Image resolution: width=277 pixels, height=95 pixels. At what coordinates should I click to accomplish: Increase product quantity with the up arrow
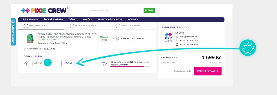tap(118, 37)
